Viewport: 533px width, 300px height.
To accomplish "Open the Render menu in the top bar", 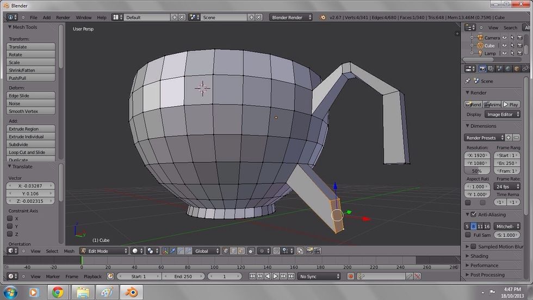I will point(63,17).
